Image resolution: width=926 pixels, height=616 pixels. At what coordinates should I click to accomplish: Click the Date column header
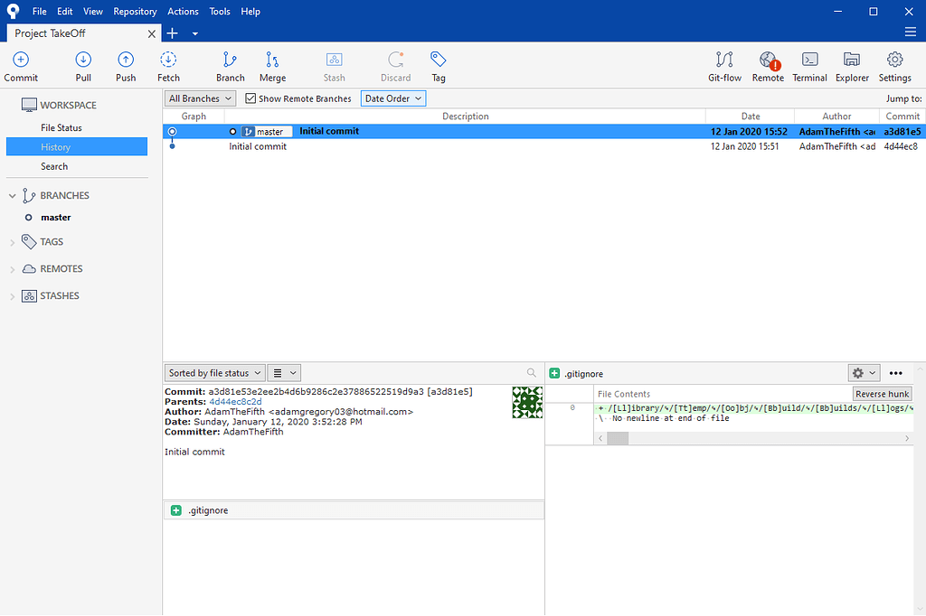pos(750,117)
